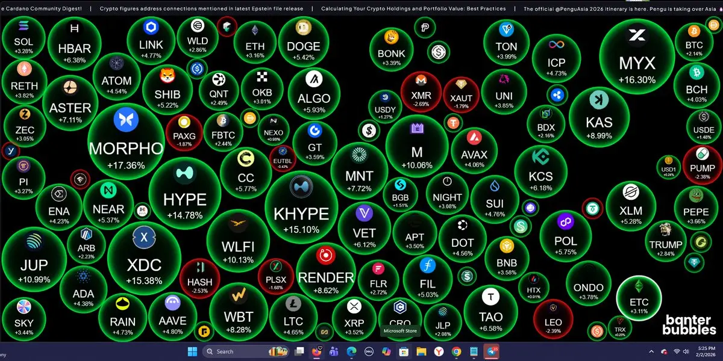
Task: Click the SUI bubble showing +4.76%
Action: point(495,199)
